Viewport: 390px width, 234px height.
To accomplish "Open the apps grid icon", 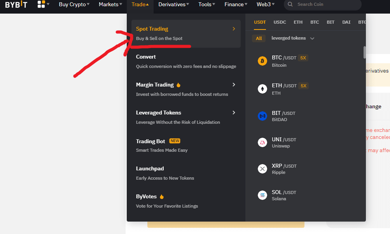I will coord(41,4).
